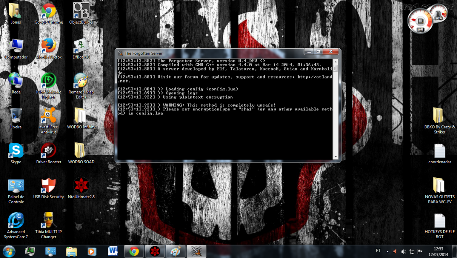This screenshot has width=457, height=258.
Task: Select the WODBO Infinity folder
Action: (x=81, y=118)
